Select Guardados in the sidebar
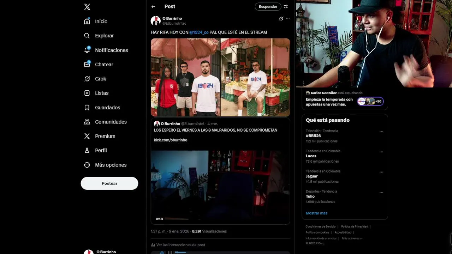Viewport: 452px width, 254px height. pos(107,108)
